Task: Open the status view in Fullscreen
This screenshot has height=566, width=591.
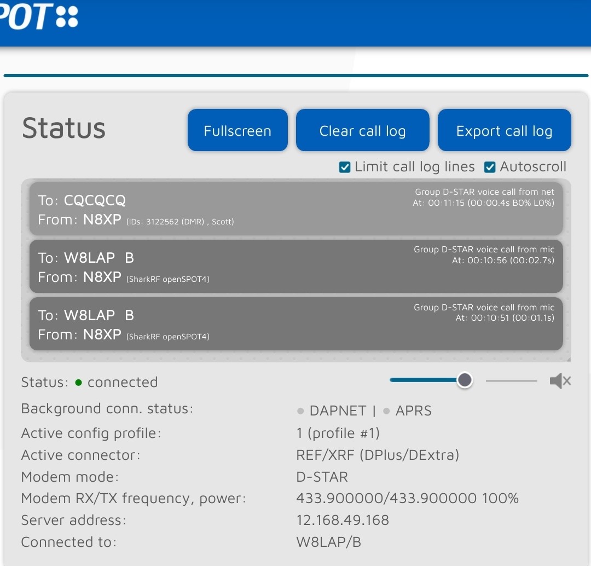Action: (x=237, y=130)
